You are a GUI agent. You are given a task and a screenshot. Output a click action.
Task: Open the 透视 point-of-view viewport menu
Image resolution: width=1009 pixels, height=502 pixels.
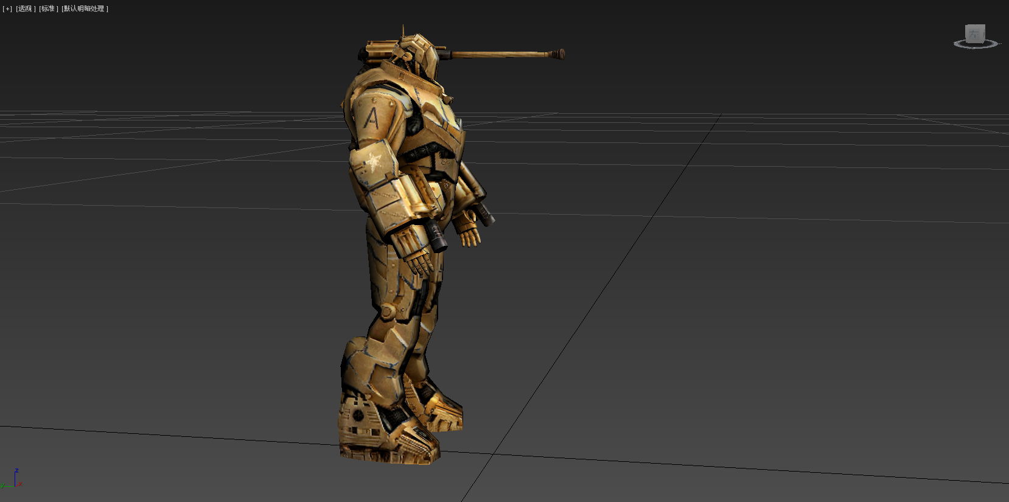click(26, 9)
